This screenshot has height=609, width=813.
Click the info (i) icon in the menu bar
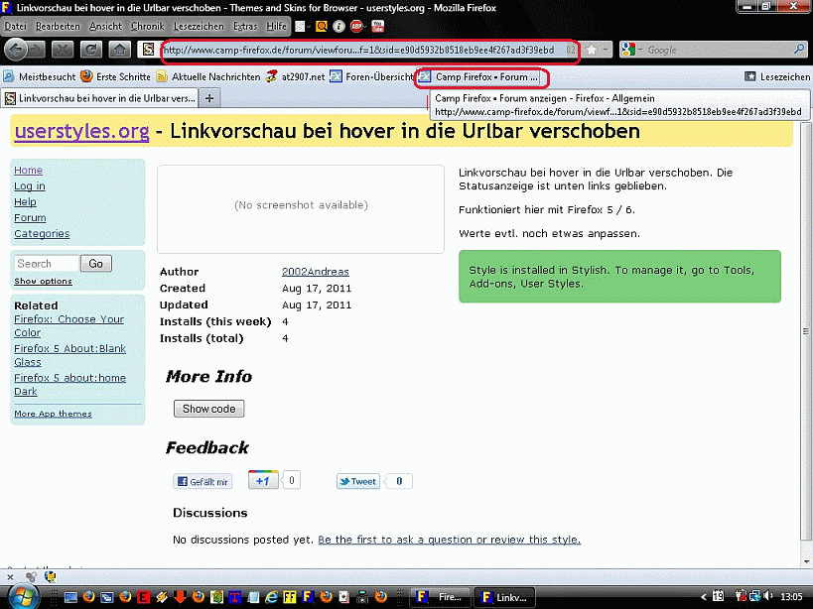click(x=338, y=26)
